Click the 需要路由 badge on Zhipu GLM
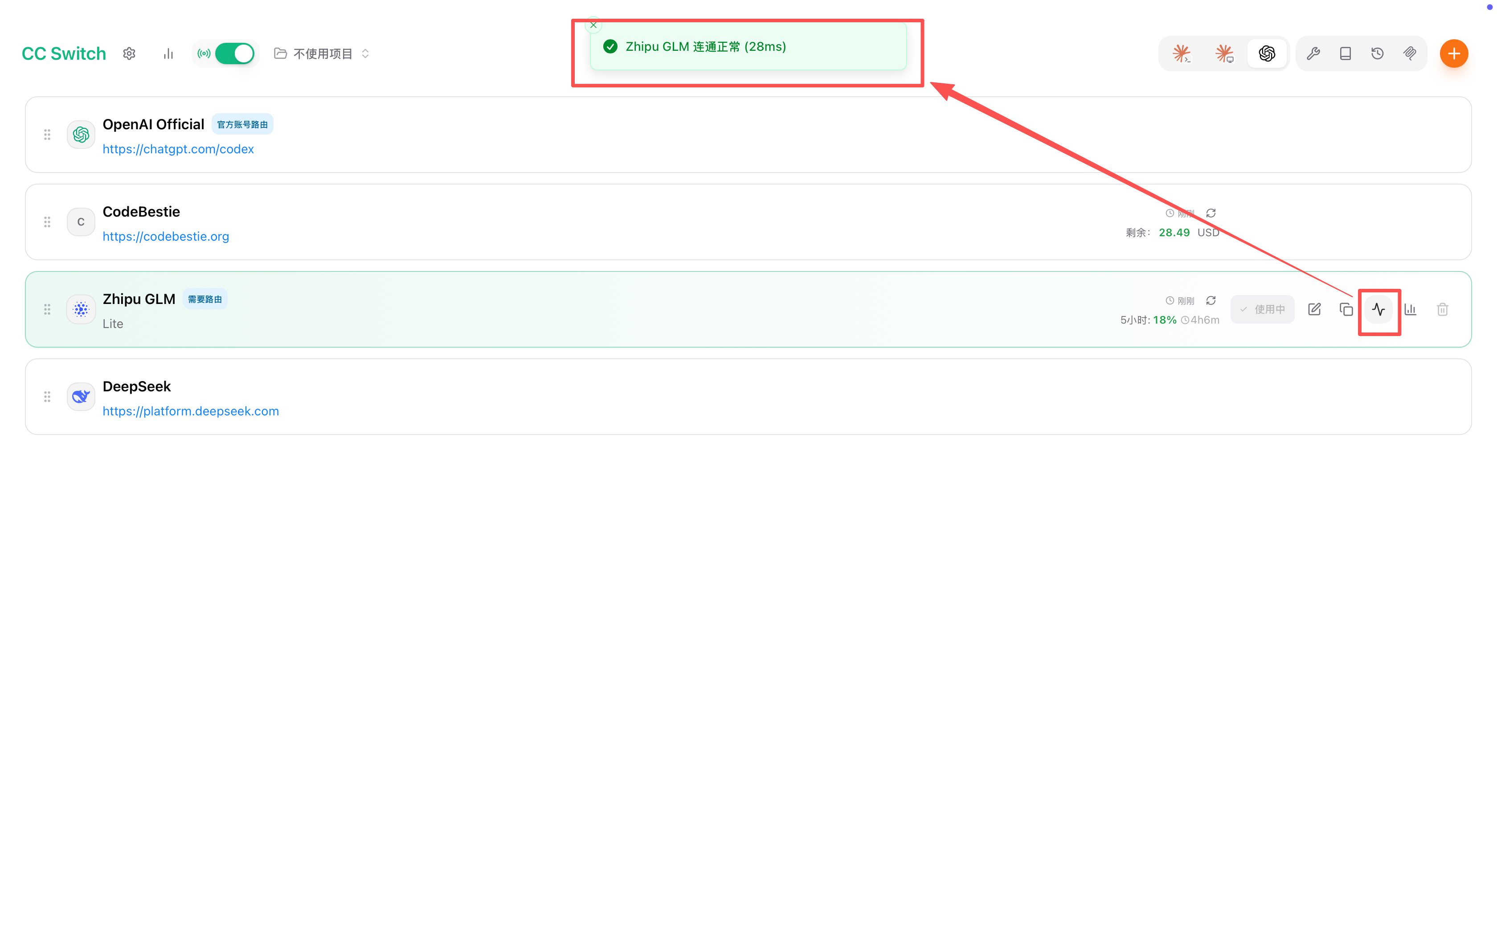1497x936 pixels. coord(205,299)
